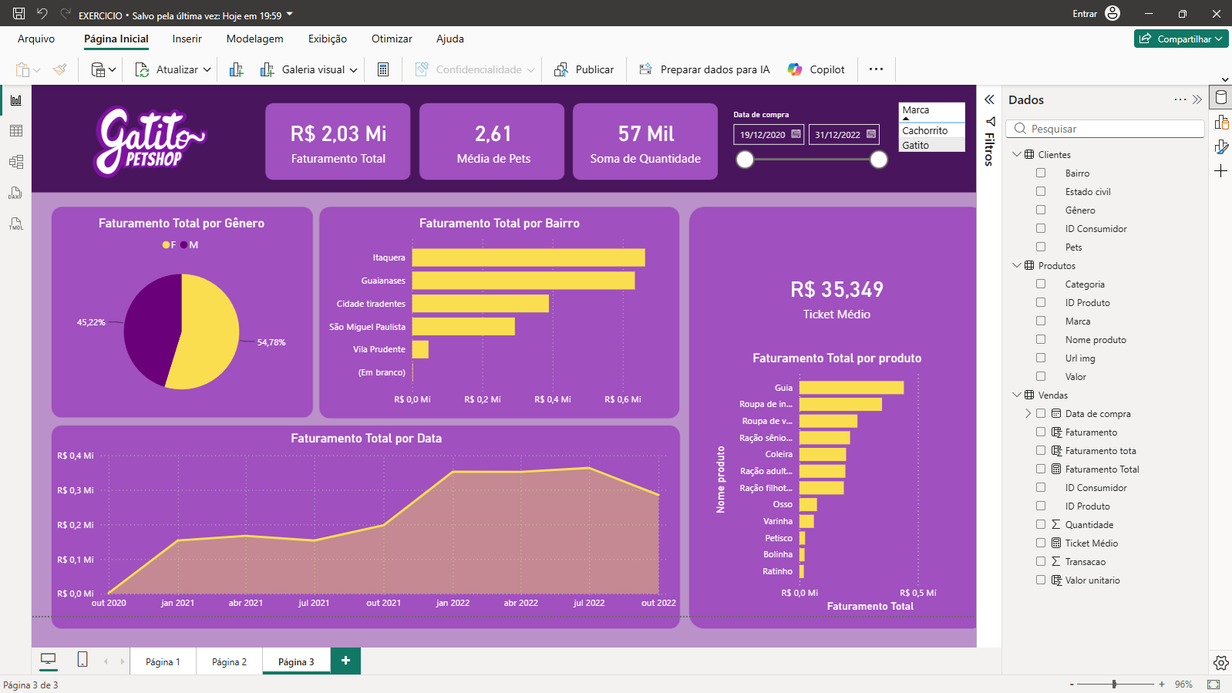
Task: Check the Bairro field checkbox
Action: point(1041,173)
